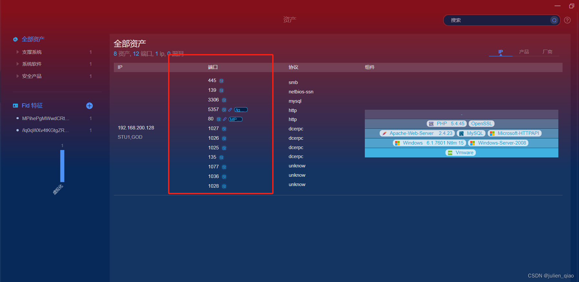Image resolution: width=579 pixels, height=282 pixels.
Task: Open the help question mark icon
Action: tap(567, 20)
